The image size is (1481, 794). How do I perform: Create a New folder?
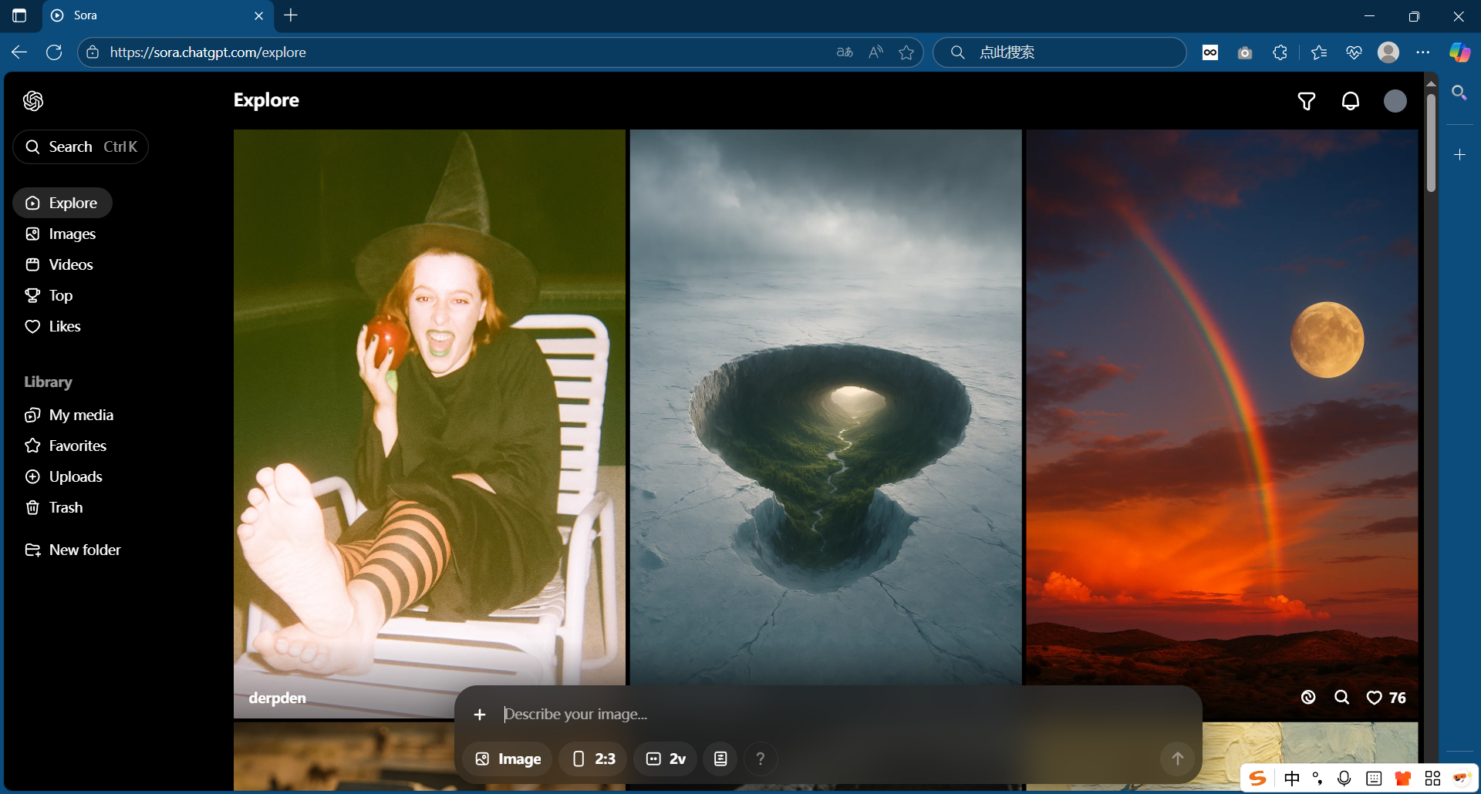73,550
